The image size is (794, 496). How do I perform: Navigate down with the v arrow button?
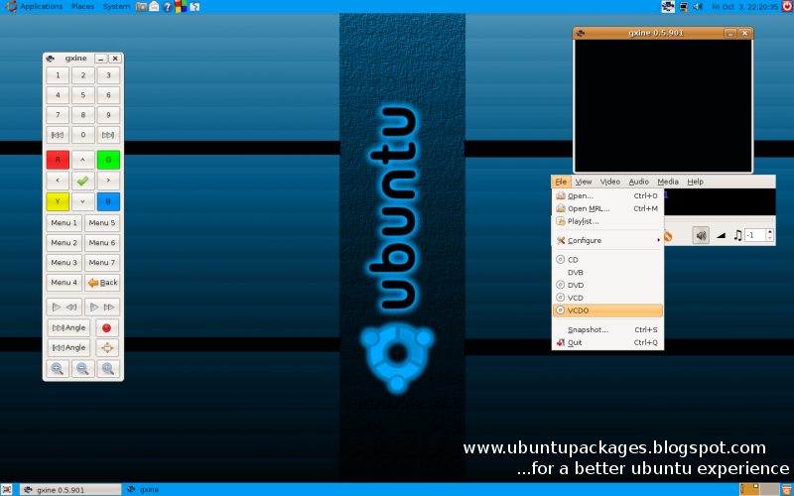click(83, 201)
